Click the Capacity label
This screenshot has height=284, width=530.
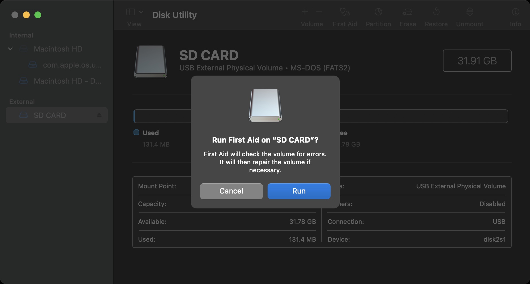click(x=152, y=204)
